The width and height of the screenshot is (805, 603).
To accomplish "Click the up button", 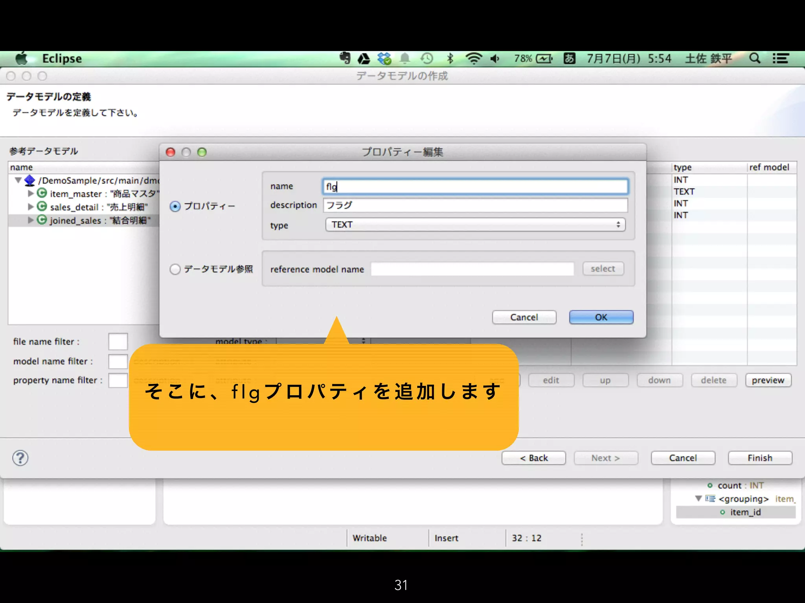I will tap(605, 380).
